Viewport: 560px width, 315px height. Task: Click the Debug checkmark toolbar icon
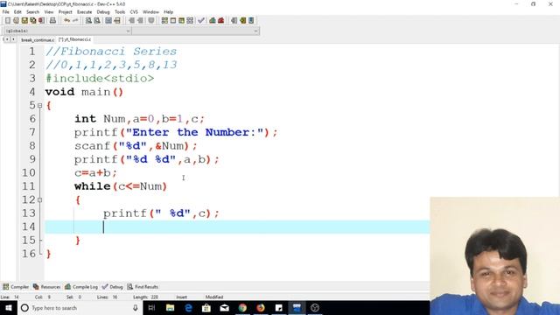tap(201, 21)
